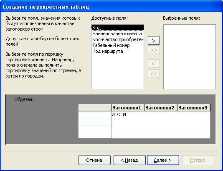Click the << remove-all button
The image size is (223, 171).
point(154,74)
